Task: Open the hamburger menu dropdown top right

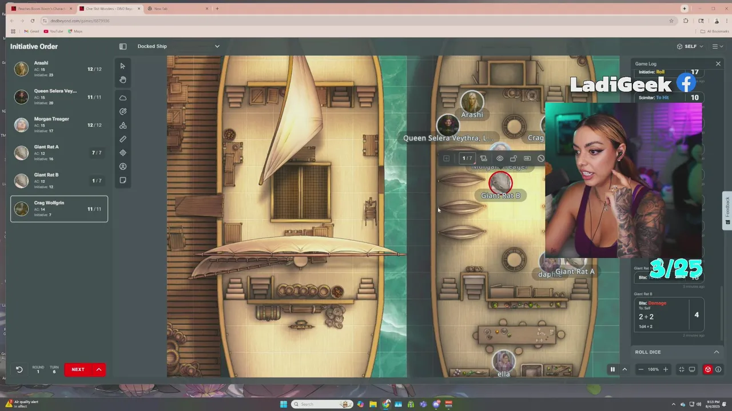Action: [x=717, y=46]
